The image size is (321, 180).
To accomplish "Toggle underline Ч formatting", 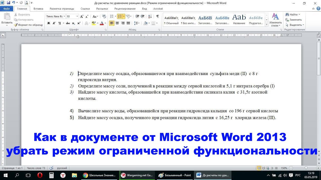I will click(x=60, y=23).
